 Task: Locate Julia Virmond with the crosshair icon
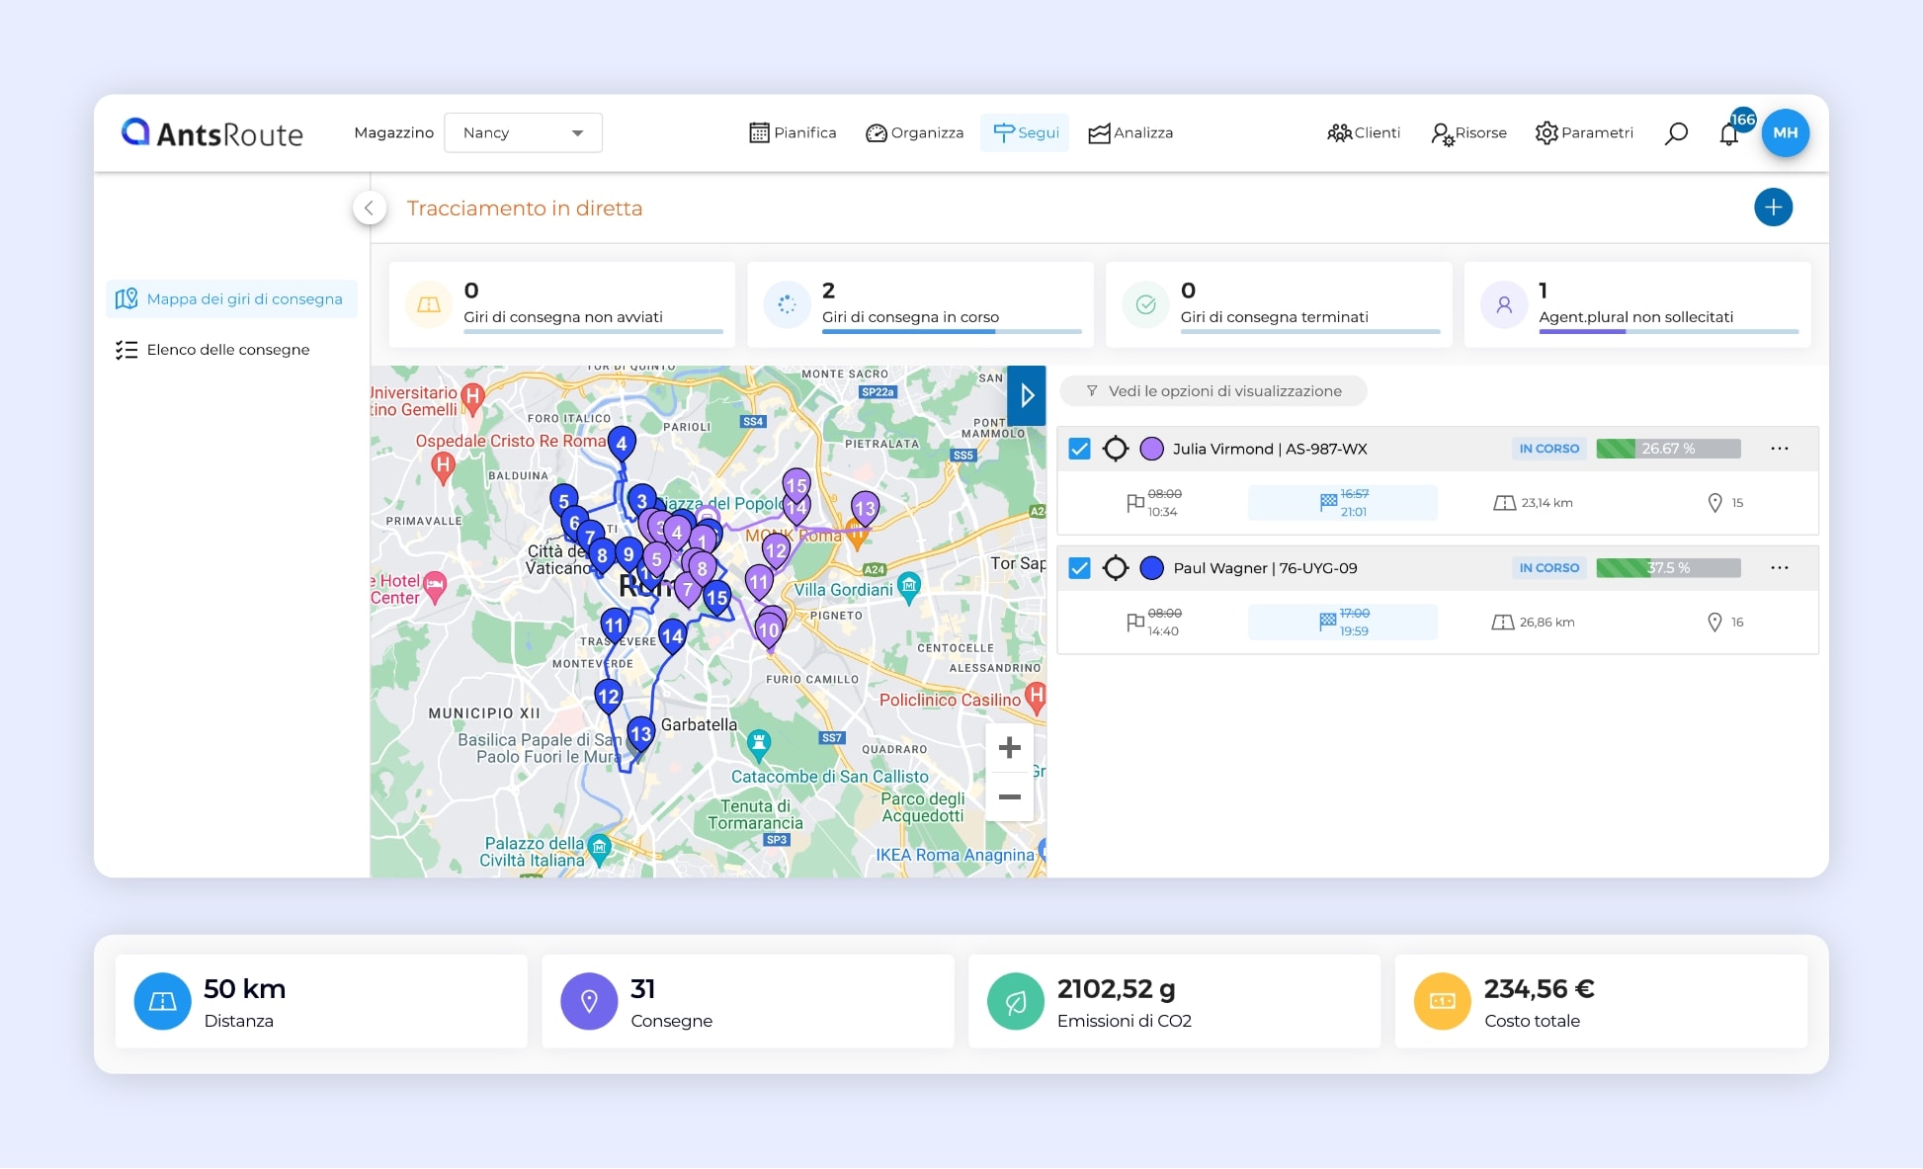(x=1116, y=449)
